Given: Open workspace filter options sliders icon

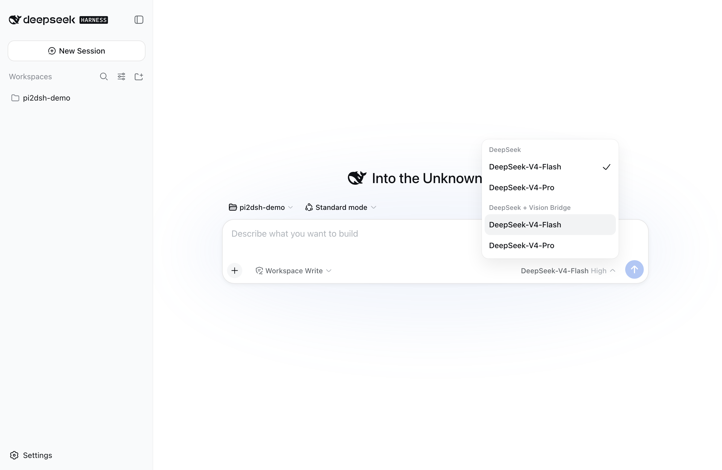Looking at the screenshot, I should click(121, 77).
